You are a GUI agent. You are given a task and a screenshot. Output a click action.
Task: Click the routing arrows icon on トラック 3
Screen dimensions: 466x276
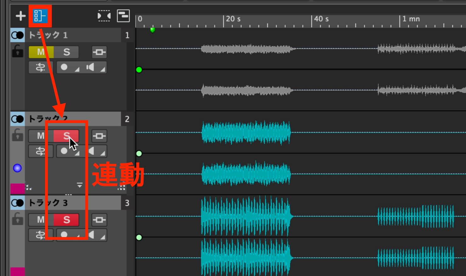pos(41,235)
